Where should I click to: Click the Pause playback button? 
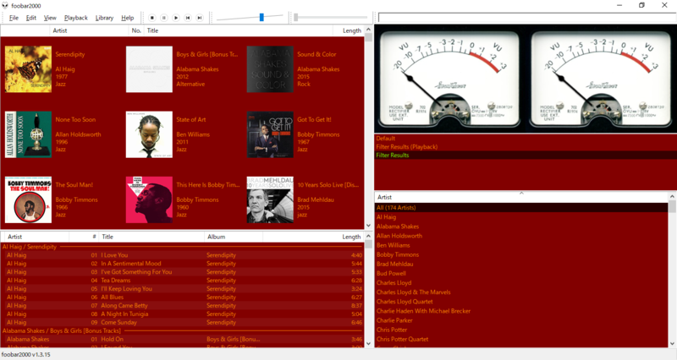164,18
